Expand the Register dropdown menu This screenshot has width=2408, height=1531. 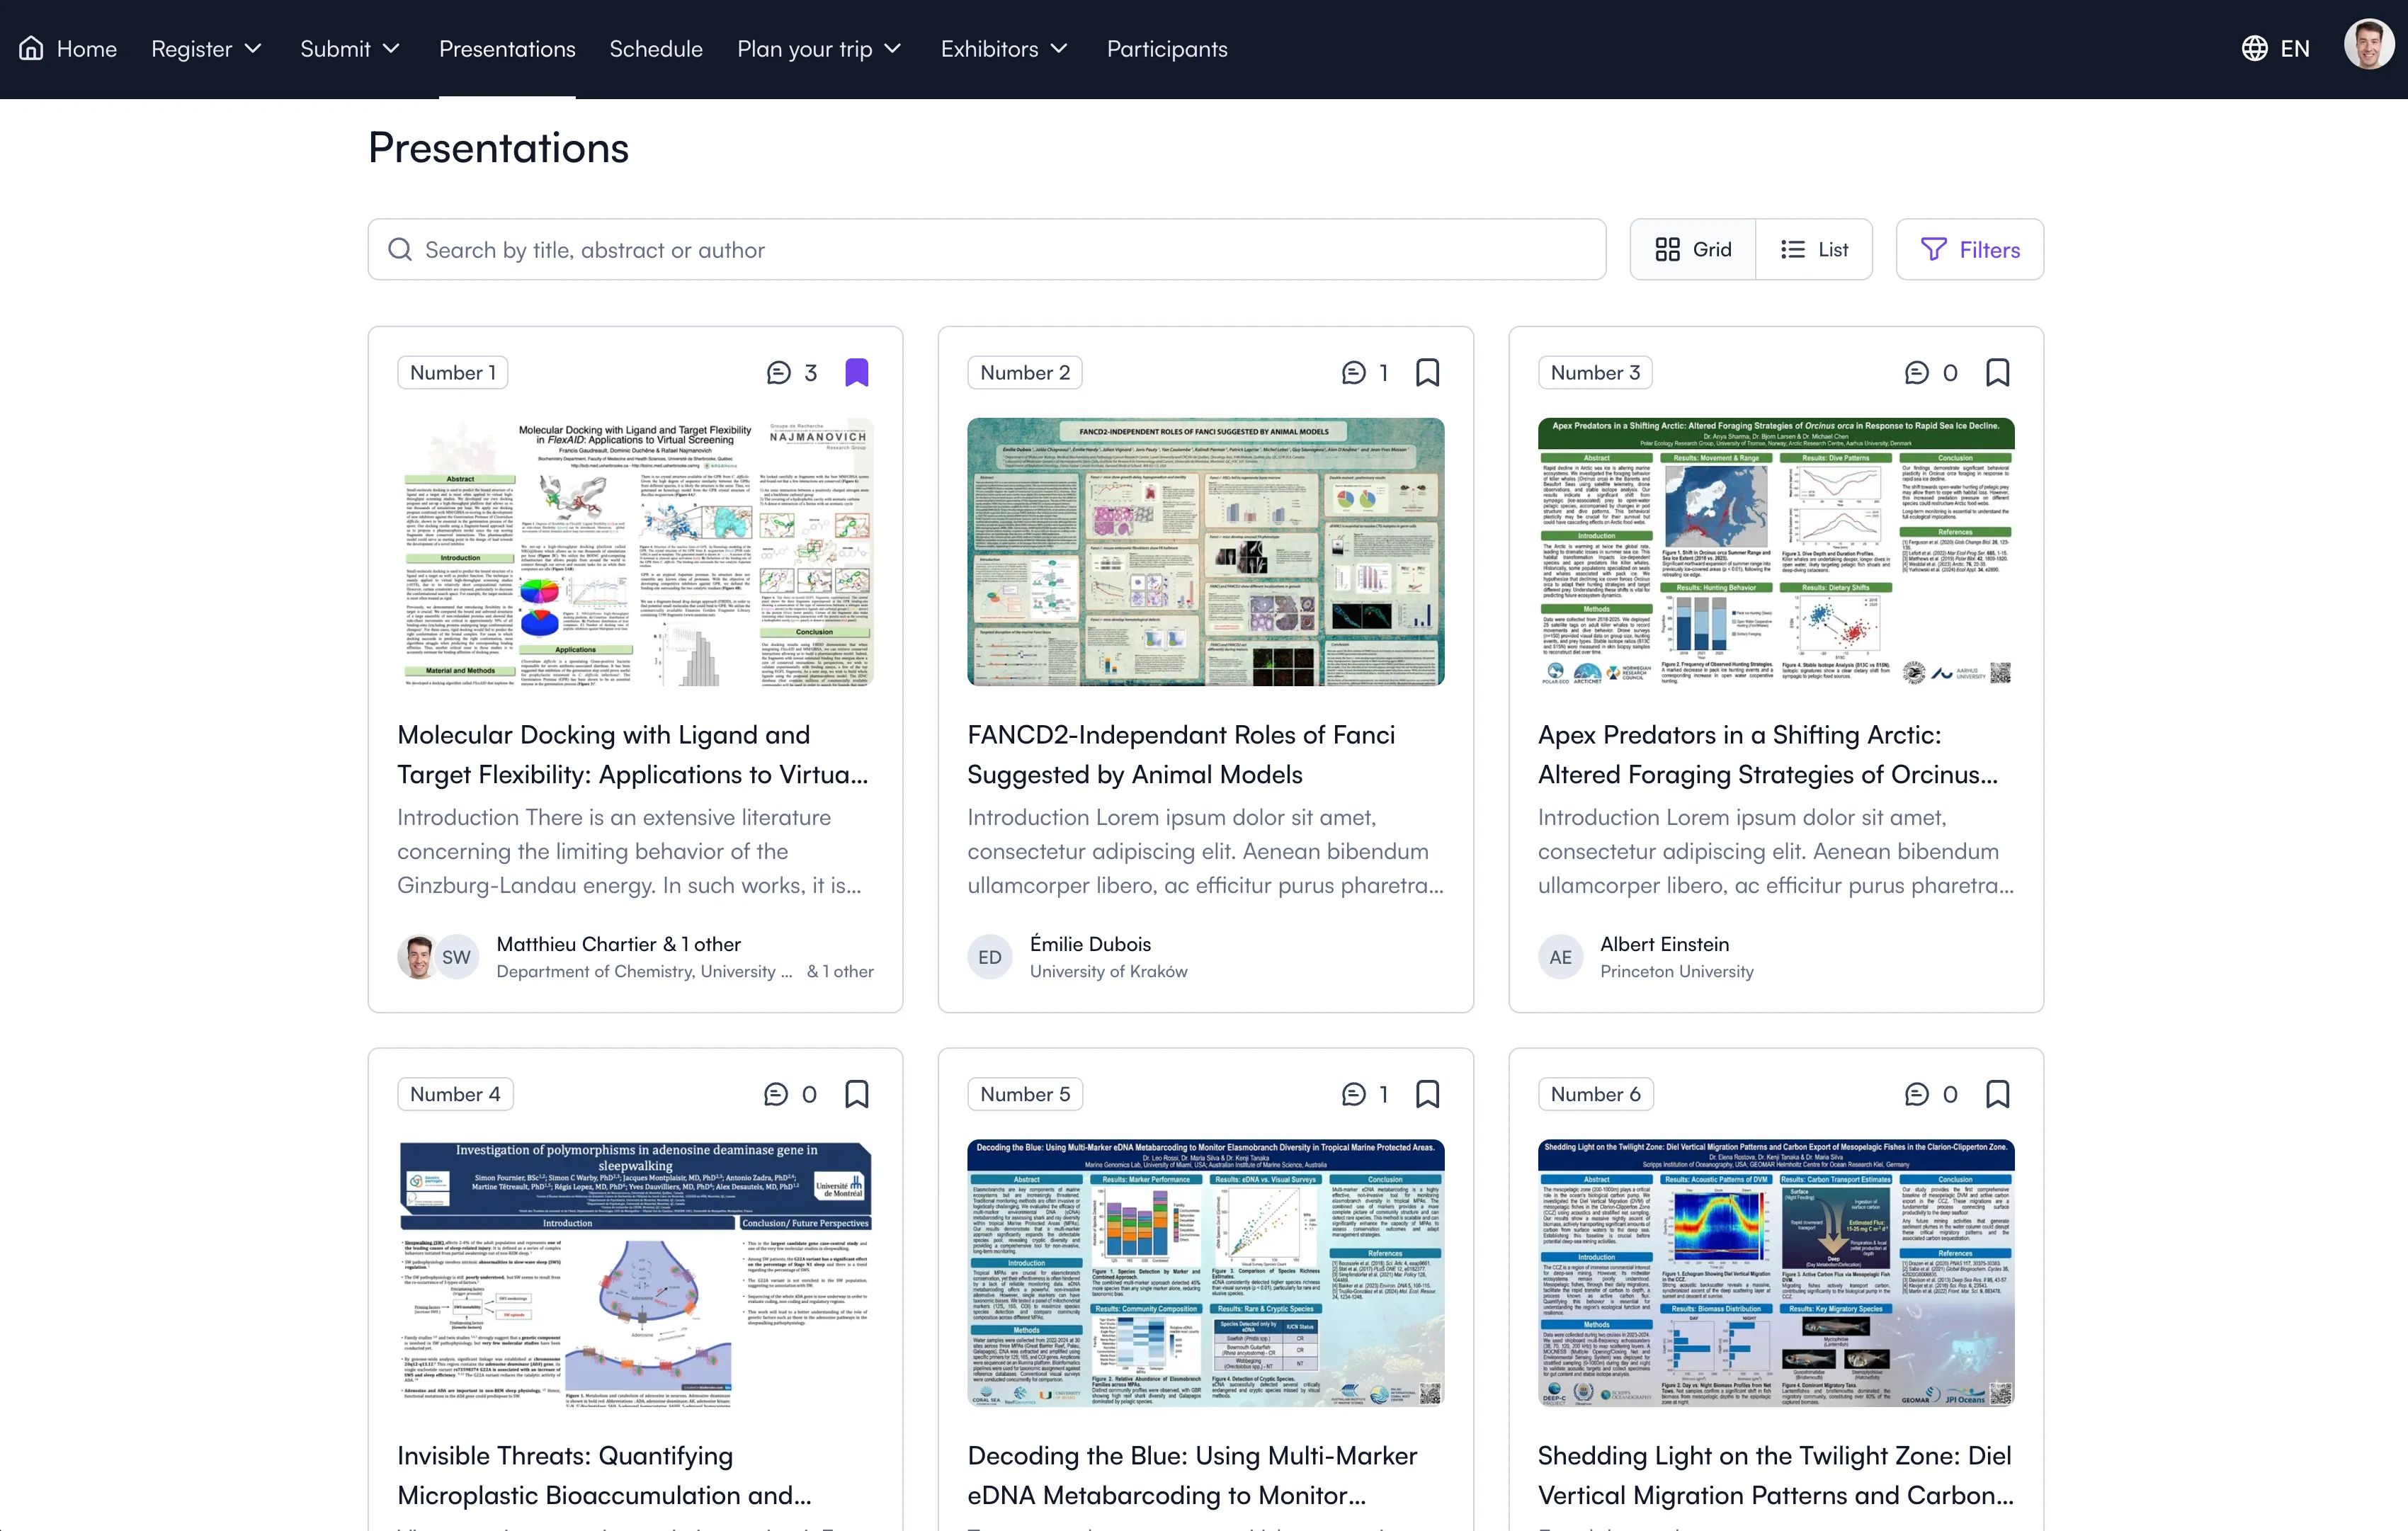[x=207, y=48]
